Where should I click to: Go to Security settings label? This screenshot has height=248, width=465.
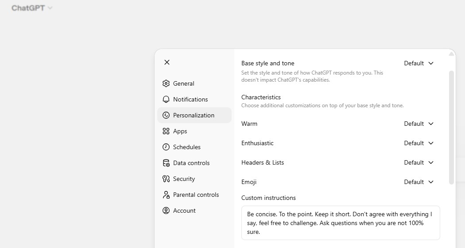point(184,179)
